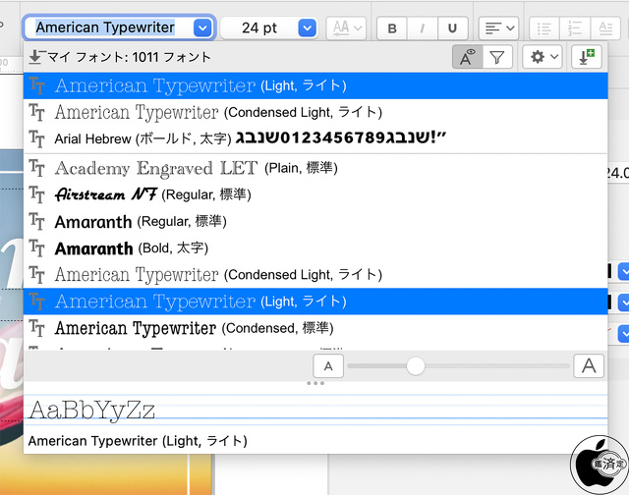This screenshot has height=495, width=629.
Task: Apply numbered list formatting
Action: coord(575,28)
